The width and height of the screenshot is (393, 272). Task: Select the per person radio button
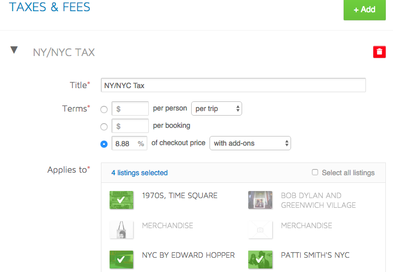[104, 110]
